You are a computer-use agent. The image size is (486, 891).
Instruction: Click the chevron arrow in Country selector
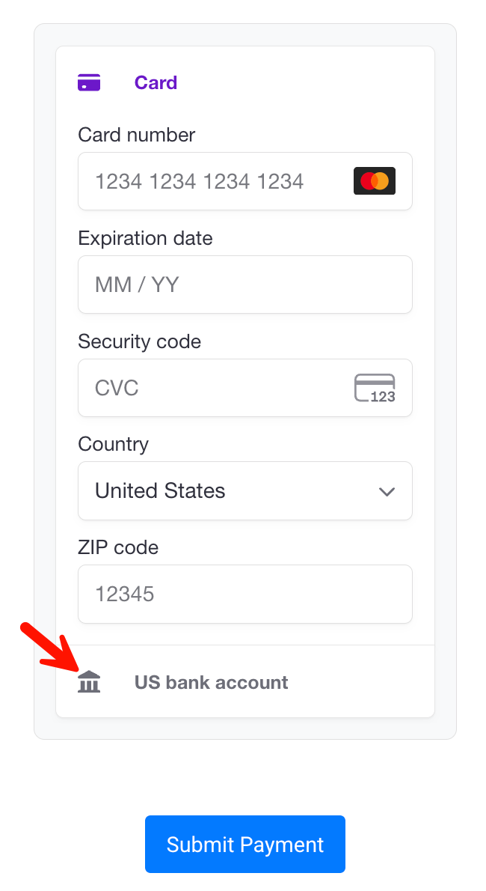pos(387,492)
